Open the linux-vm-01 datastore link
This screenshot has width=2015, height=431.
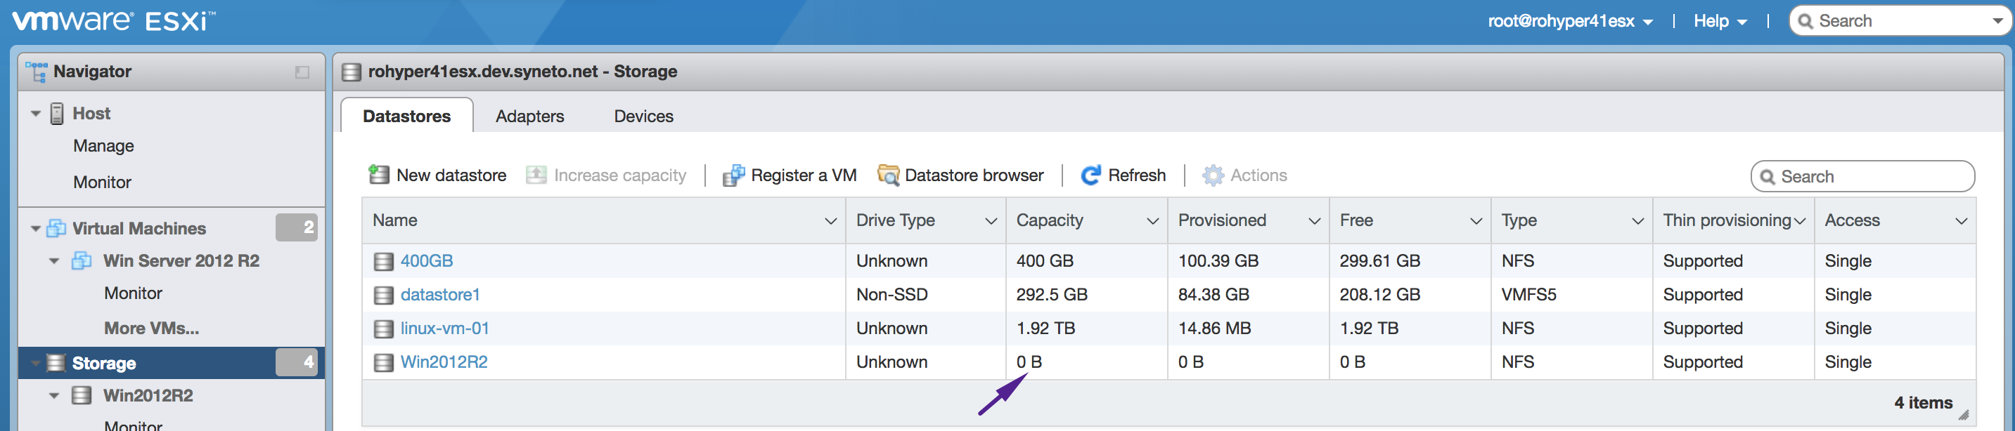(x=444, y=328)
